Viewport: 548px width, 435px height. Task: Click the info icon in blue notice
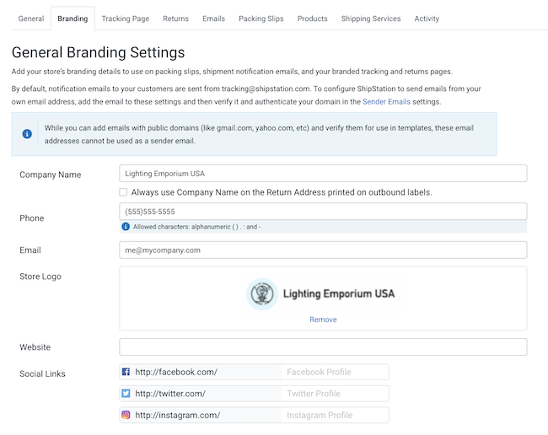pos(27,134)
